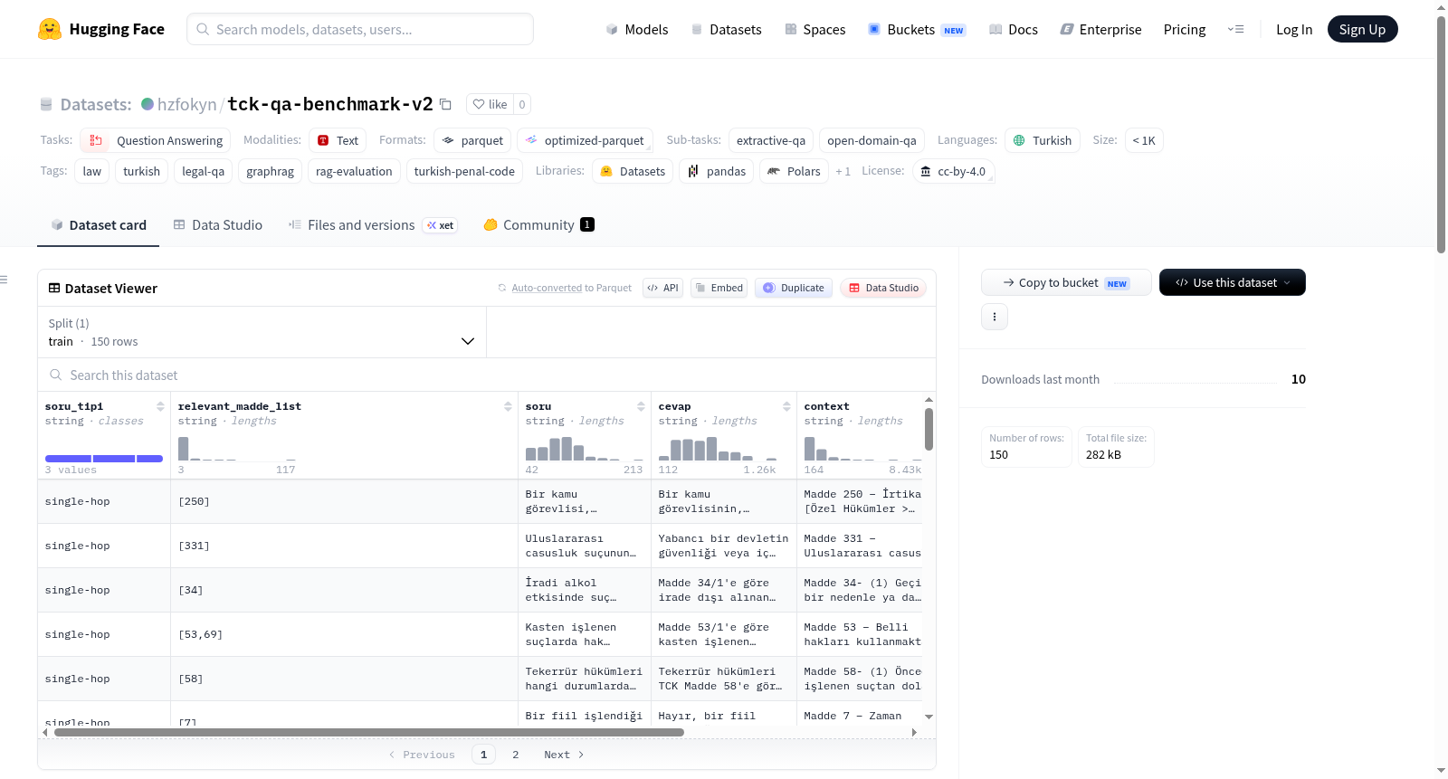1448x779 pixels.
Task: Click the Text modality tag
Action: pos(338,140)
